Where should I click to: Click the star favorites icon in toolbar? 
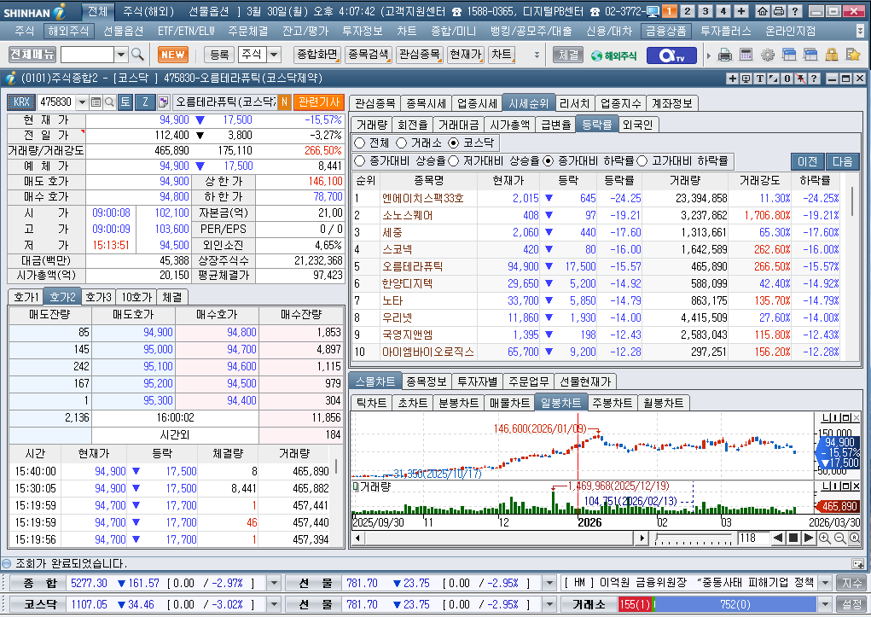[853, 55]
